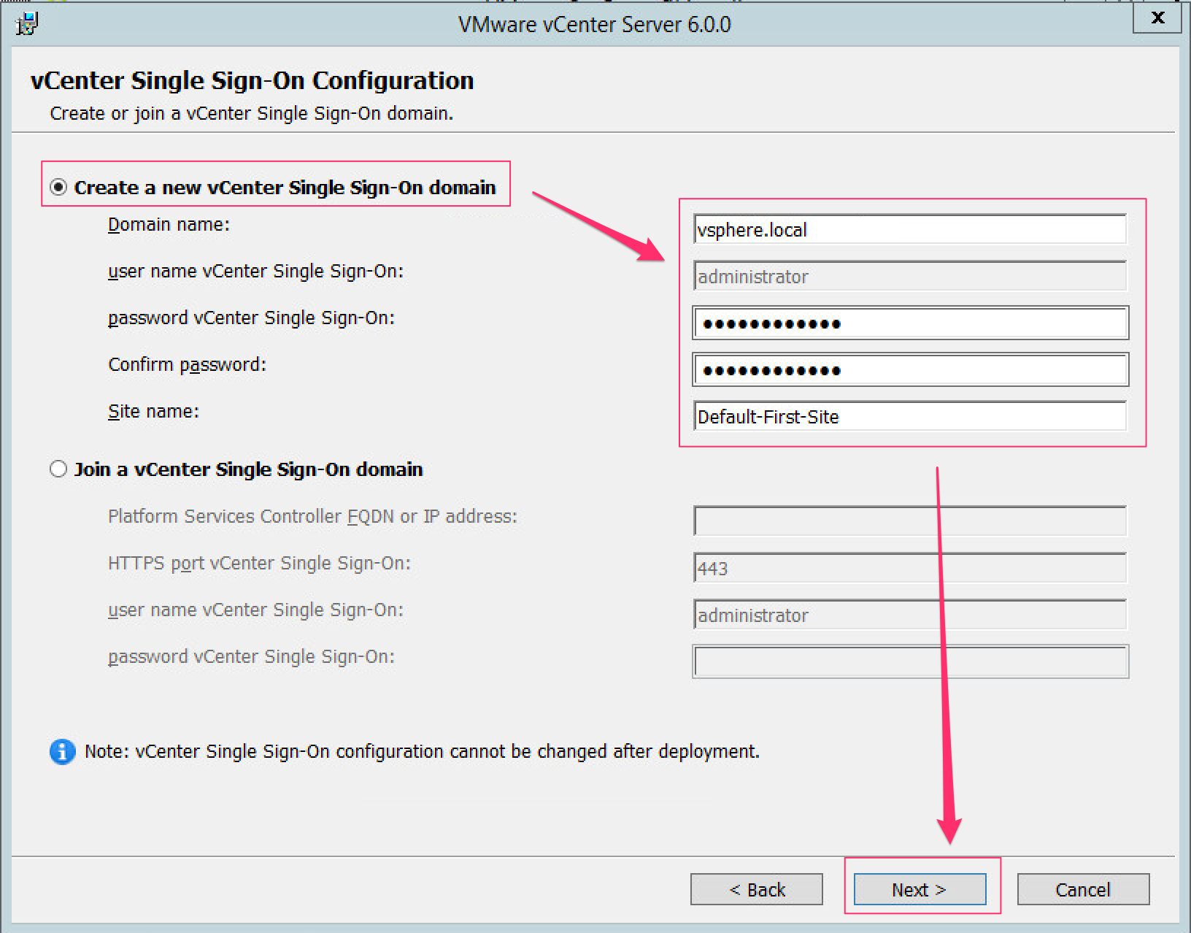
Task: Close the installer window
Action: coord(1157,19)
